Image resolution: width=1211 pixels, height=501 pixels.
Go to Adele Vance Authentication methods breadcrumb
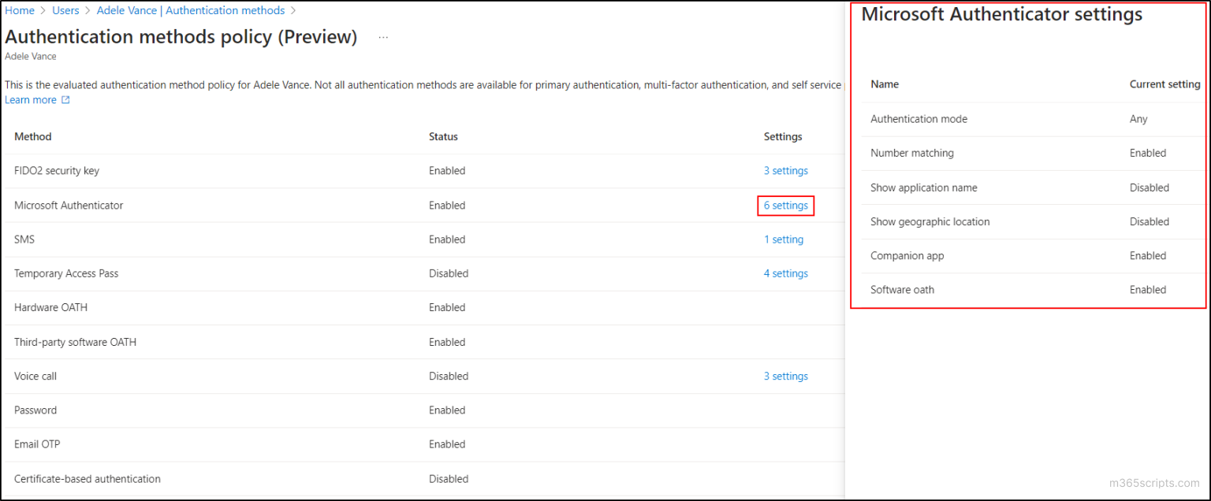coord(189,10)
